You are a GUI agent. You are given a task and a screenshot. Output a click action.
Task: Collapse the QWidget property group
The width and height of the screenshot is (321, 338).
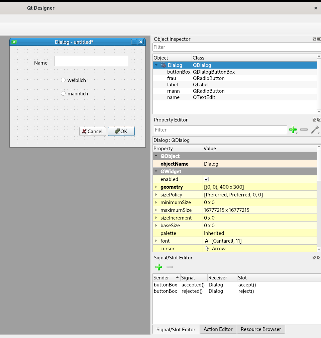point(156,171)
